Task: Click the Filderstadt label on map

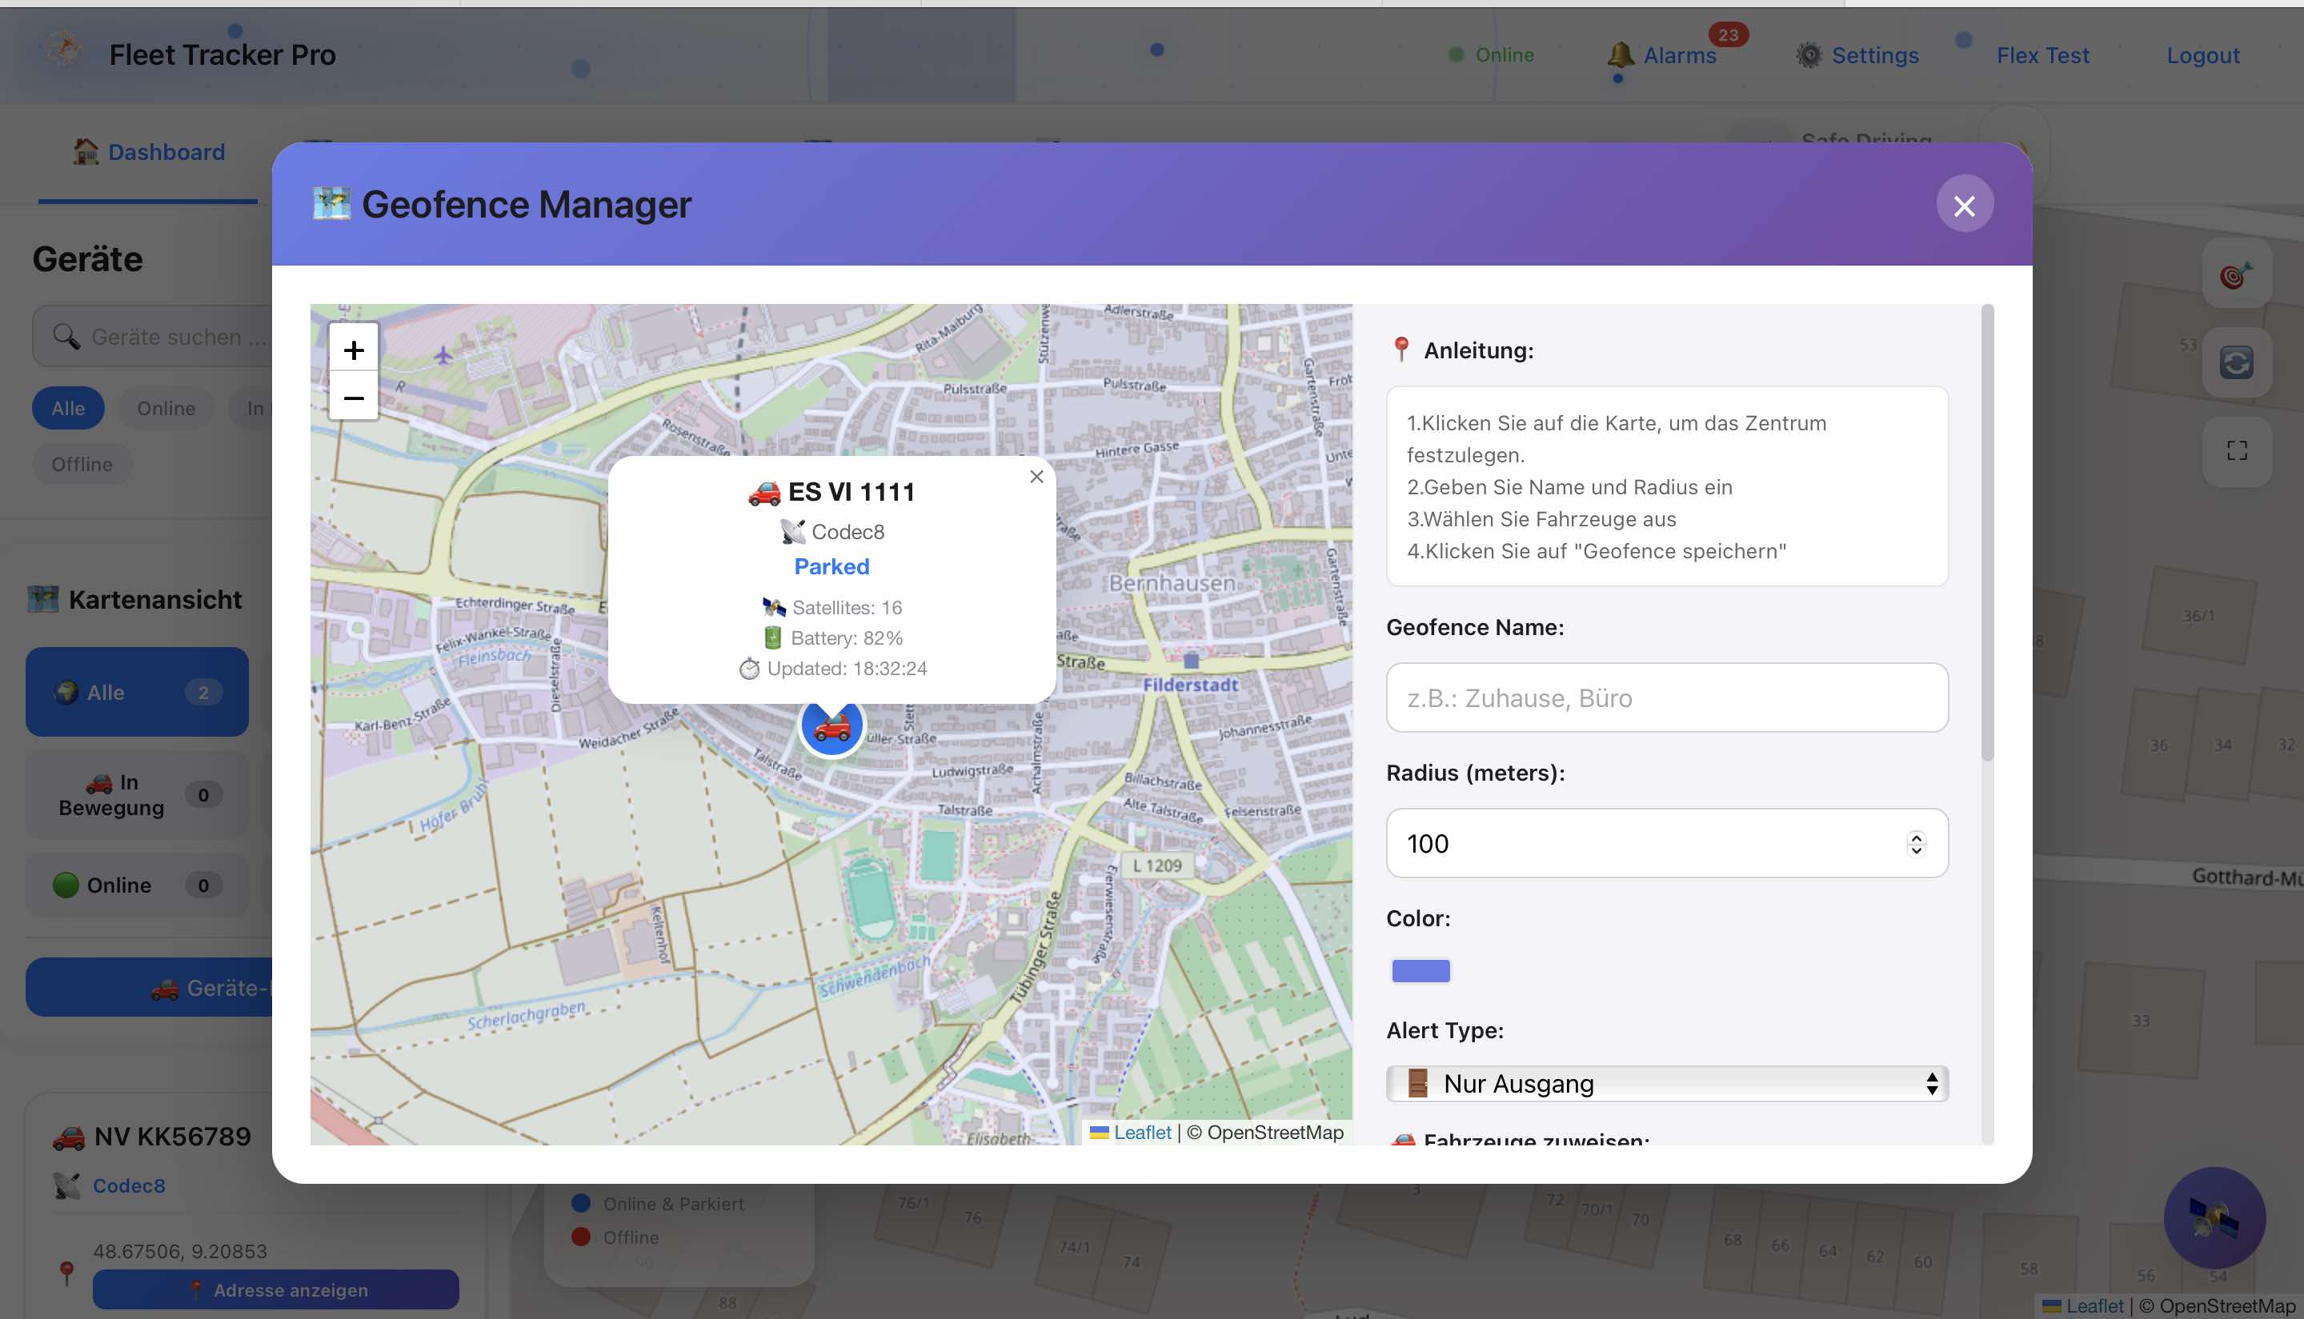Action: [x=1190, y=685]
